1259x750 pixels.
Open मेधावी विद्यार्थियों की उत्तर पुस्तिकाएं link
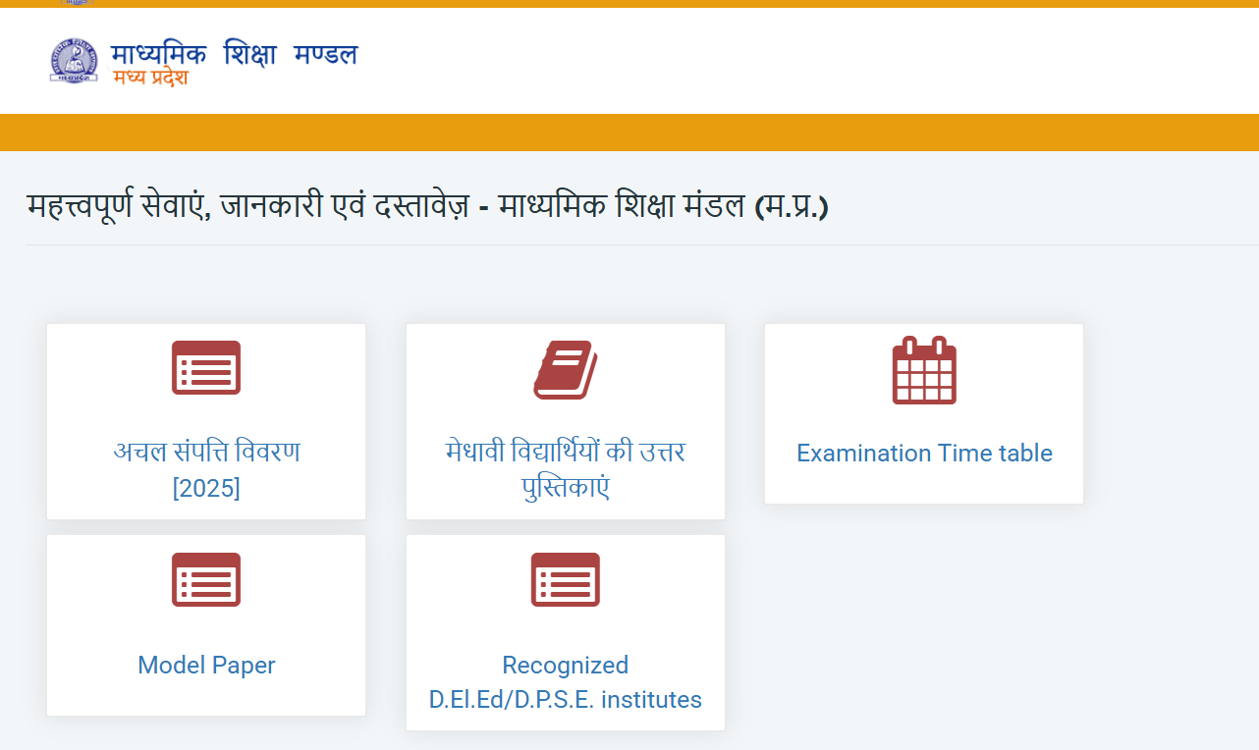pos(566,453)
